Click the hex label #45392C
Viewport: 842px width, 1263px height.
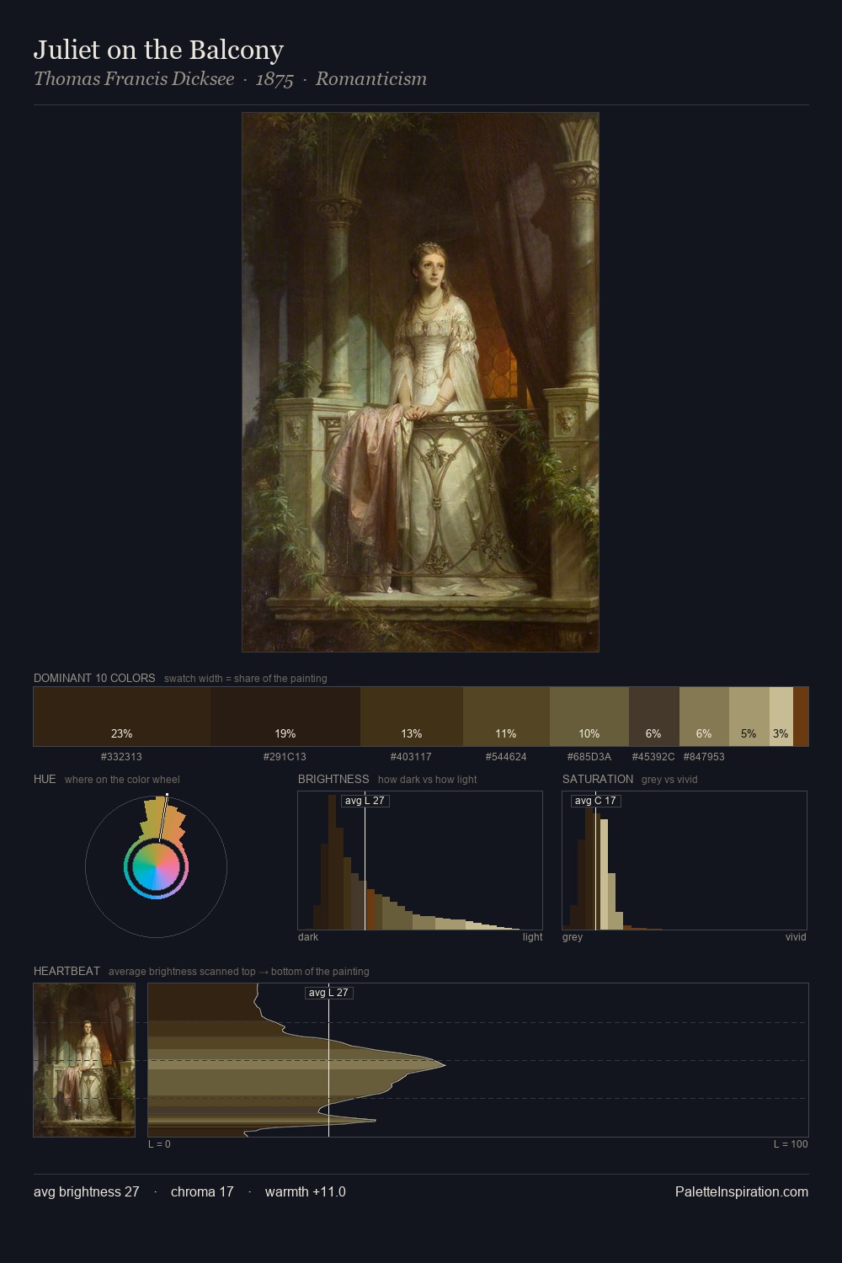653,757
